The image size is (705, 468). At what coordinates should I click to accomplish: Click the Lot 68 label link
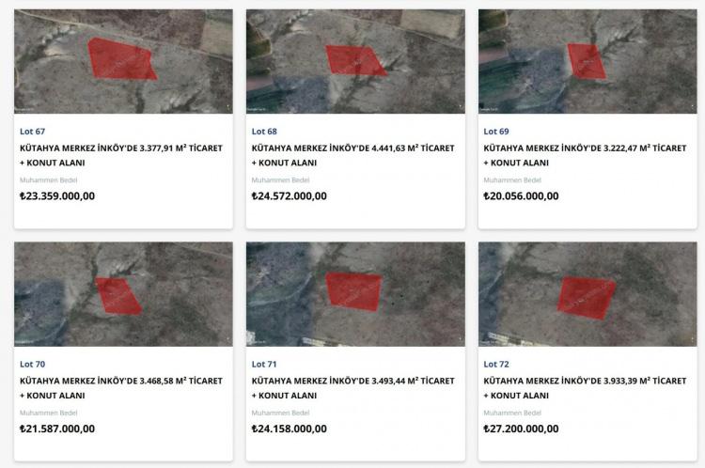tap(264, 132)
